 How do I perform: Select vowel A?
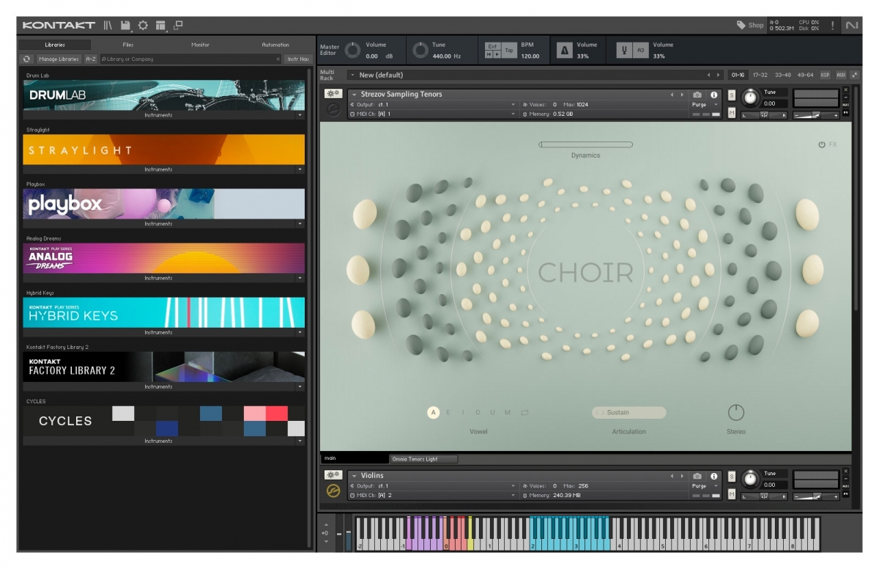click(x=434, y=413)
